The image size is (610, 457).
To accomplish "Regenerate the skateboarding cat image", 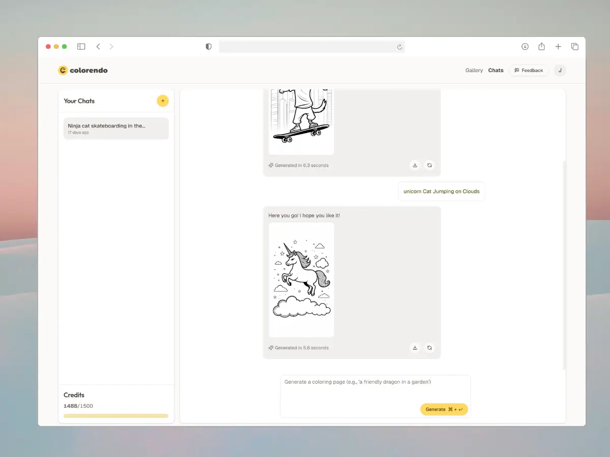I will click(430, 165).
